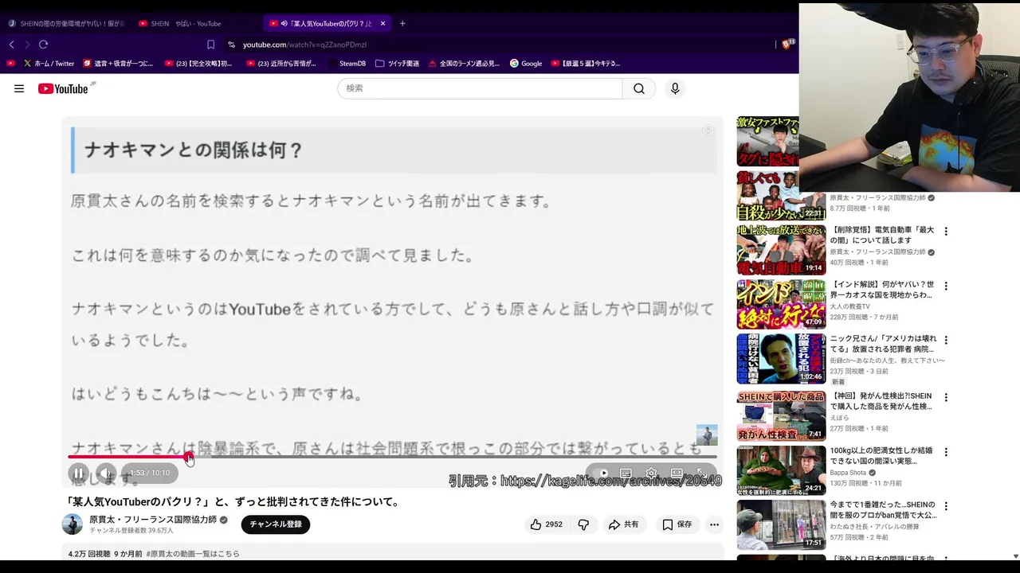Expand ツイッチ関連 bookmark folder
The height and width of the screenshot is (573, 1020).
(397, 63)
